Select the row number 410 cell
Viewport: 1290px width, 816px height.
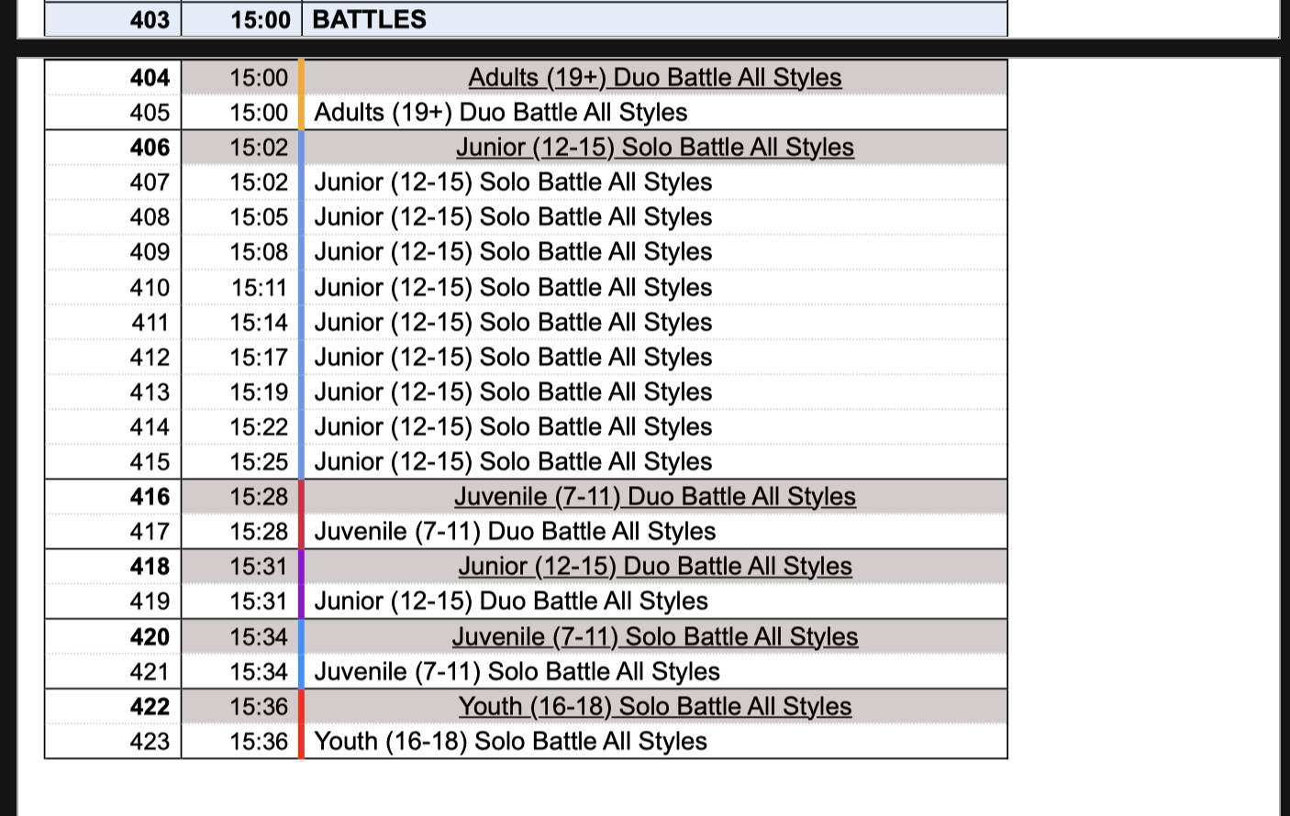[x=150, y=288]
